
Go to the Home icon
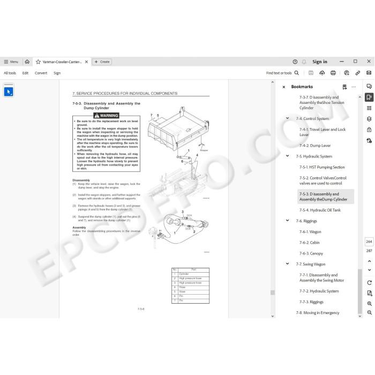(x=27, y=62)
